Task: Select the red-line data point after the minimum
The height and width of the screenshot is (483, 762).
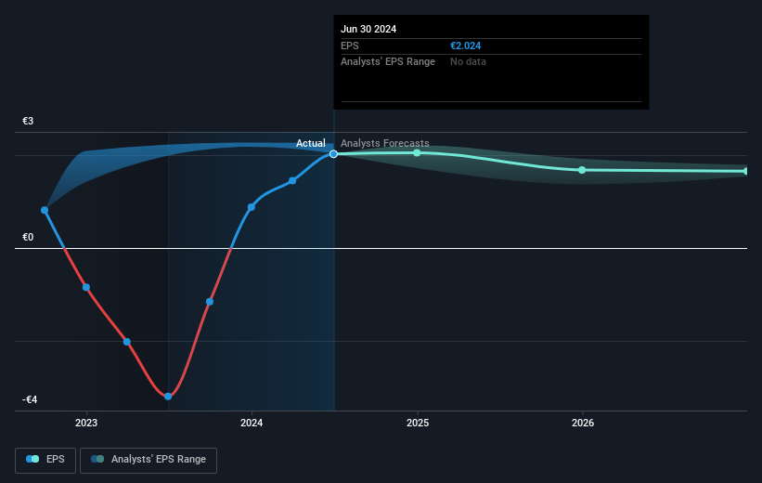Action: [210, 302]
